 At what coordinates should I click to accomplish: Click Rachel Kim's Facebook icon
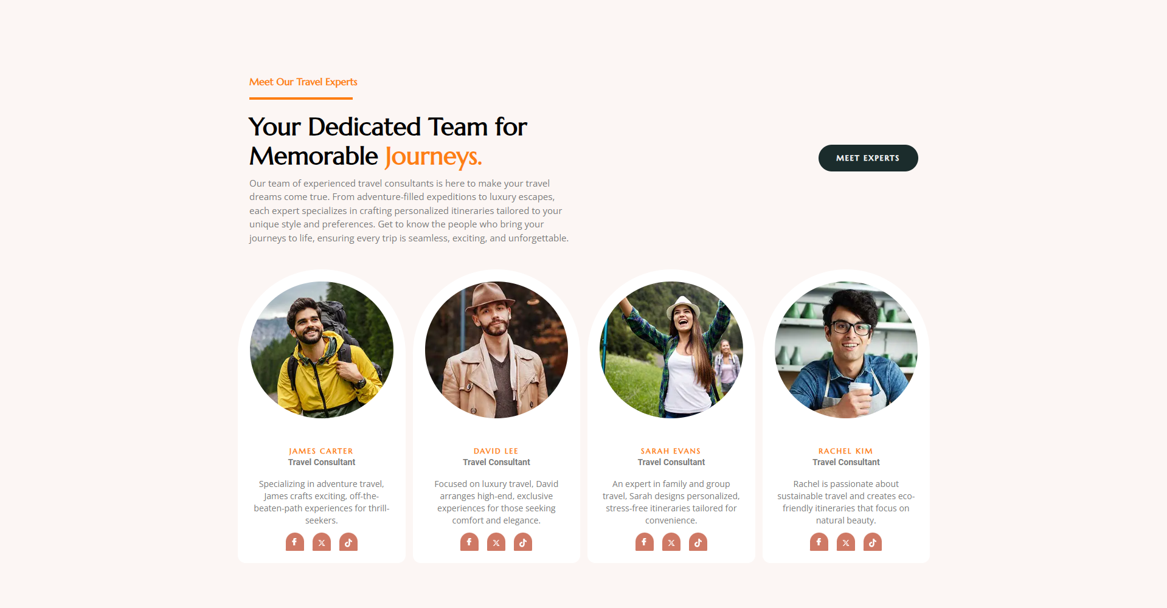tap(819, 542)
